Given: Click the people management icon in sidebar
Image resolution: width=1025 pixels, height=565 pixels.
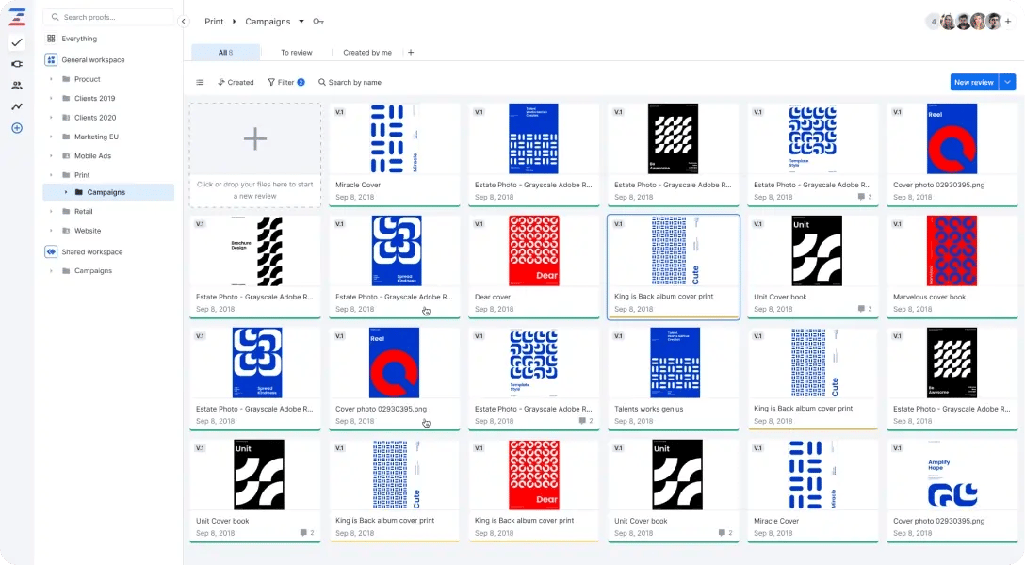Looking at the screenshot, I should 15,85.
